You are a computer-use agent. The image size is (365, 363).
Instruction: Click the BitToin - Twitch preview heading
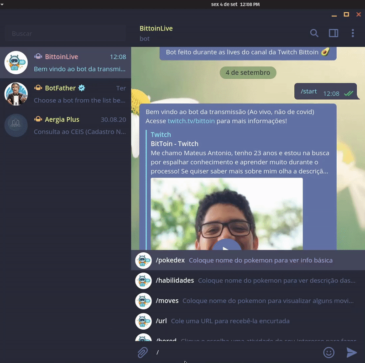click(175, 143)
